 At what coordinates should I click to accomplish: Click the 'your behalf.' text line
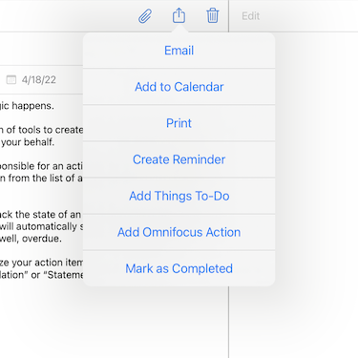pos(28,142)
